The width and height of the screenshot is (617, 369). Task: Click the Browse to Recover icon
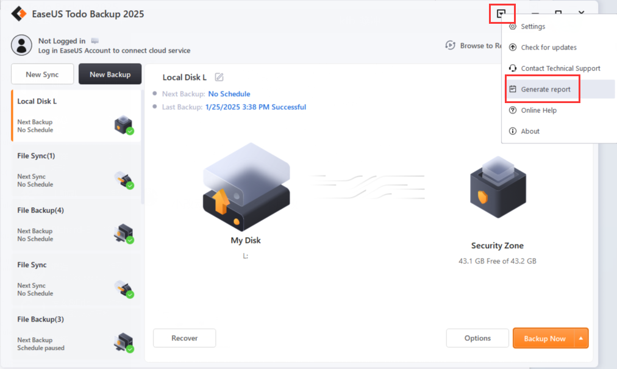point(450,45)
